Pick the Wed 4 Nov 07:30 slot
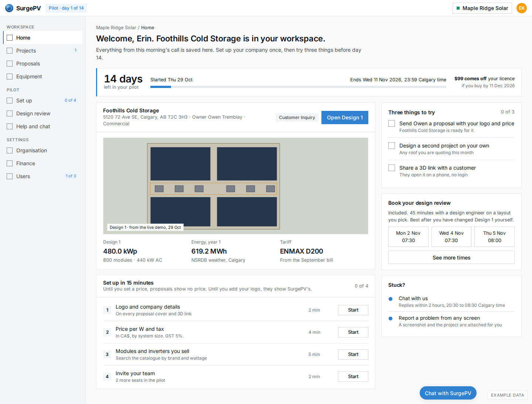The width and height of the screenshot is (532, 404). [x=451, y=237]
